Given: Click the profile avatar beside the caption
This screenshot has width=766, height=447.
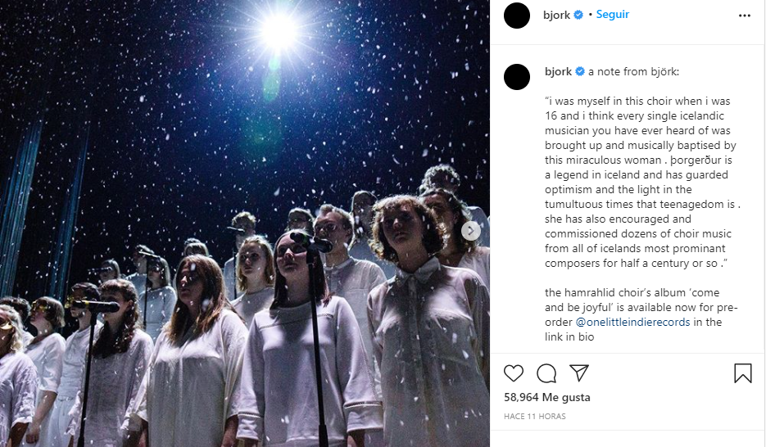Looking at the screenshot, I should [x=517, y=76].
